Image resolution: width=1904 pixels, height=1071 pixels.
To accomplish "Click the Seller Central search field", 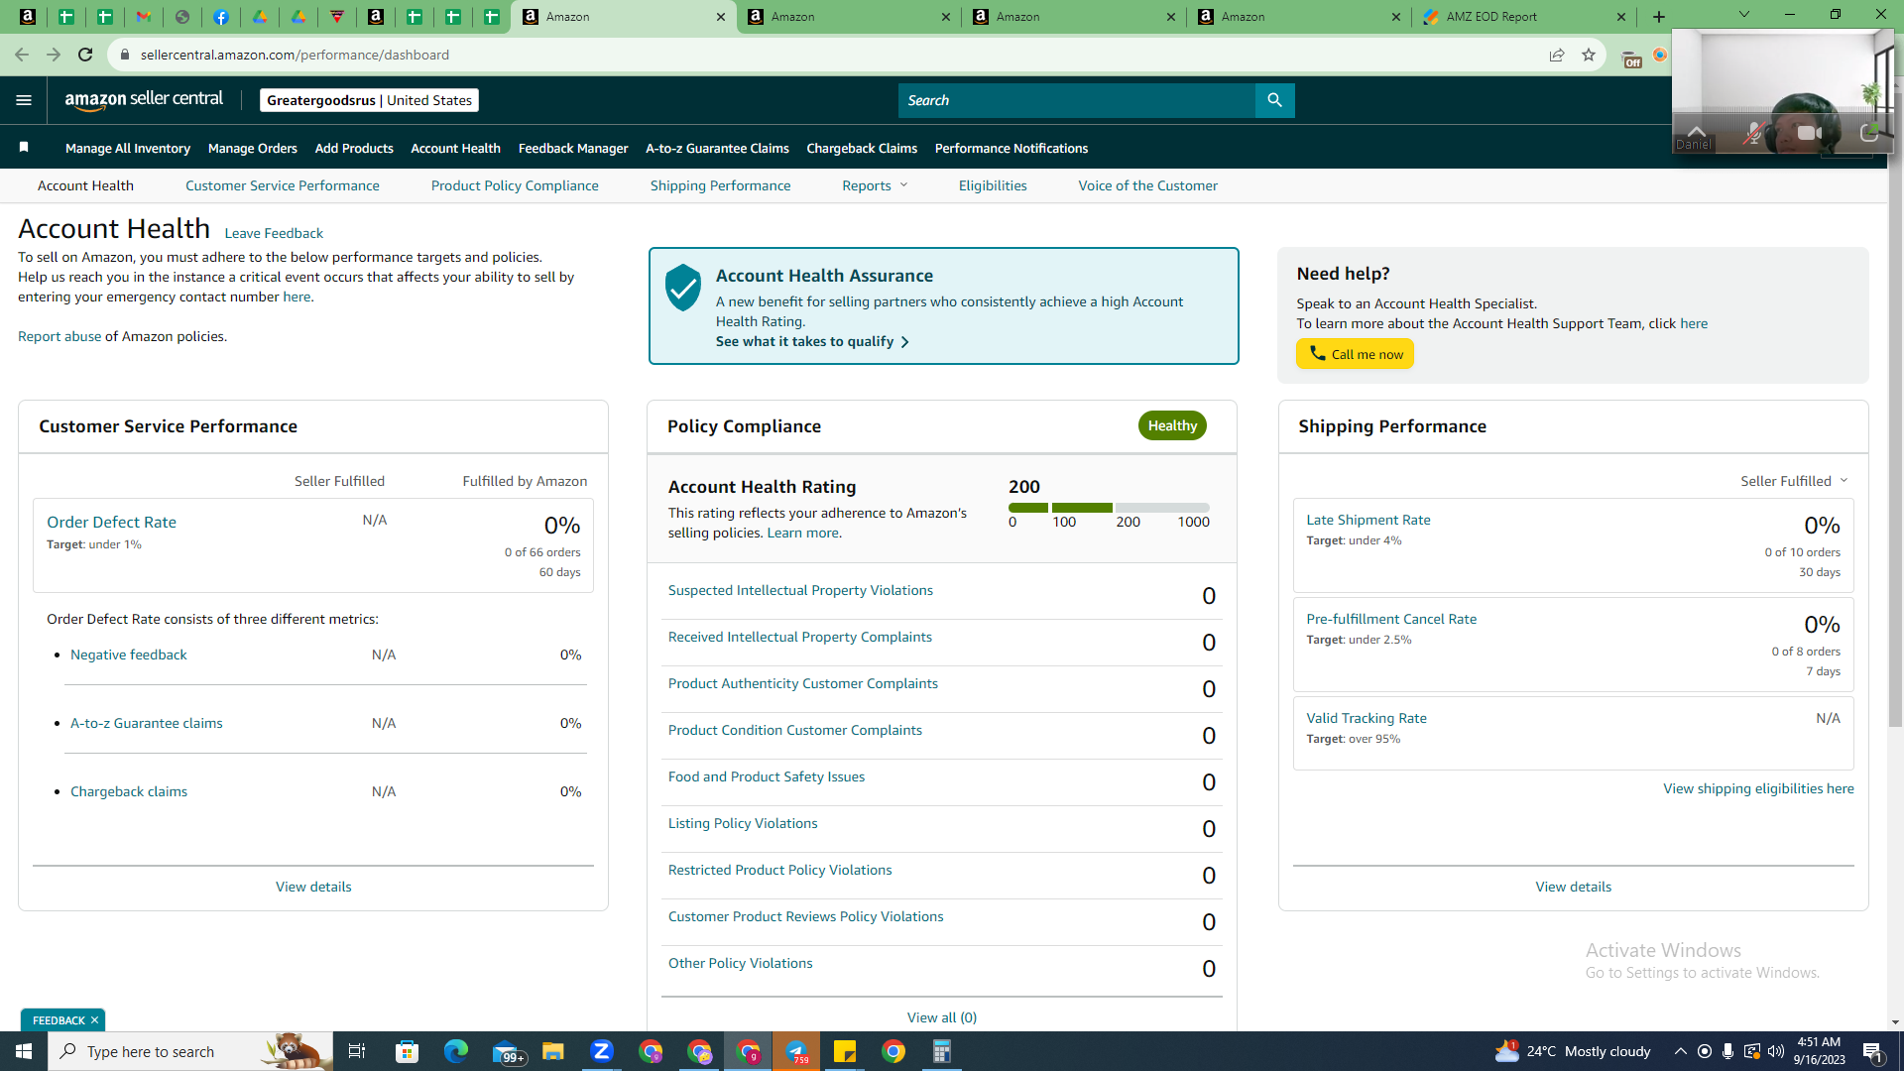I will (1077, 100).
